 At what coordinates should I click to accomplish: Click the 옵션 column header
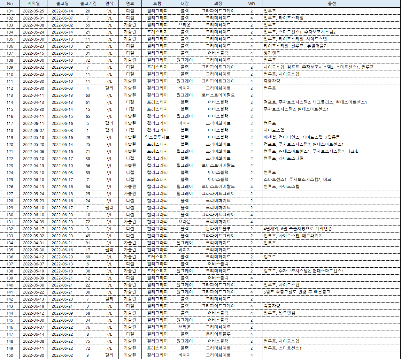tap(332, 4)
